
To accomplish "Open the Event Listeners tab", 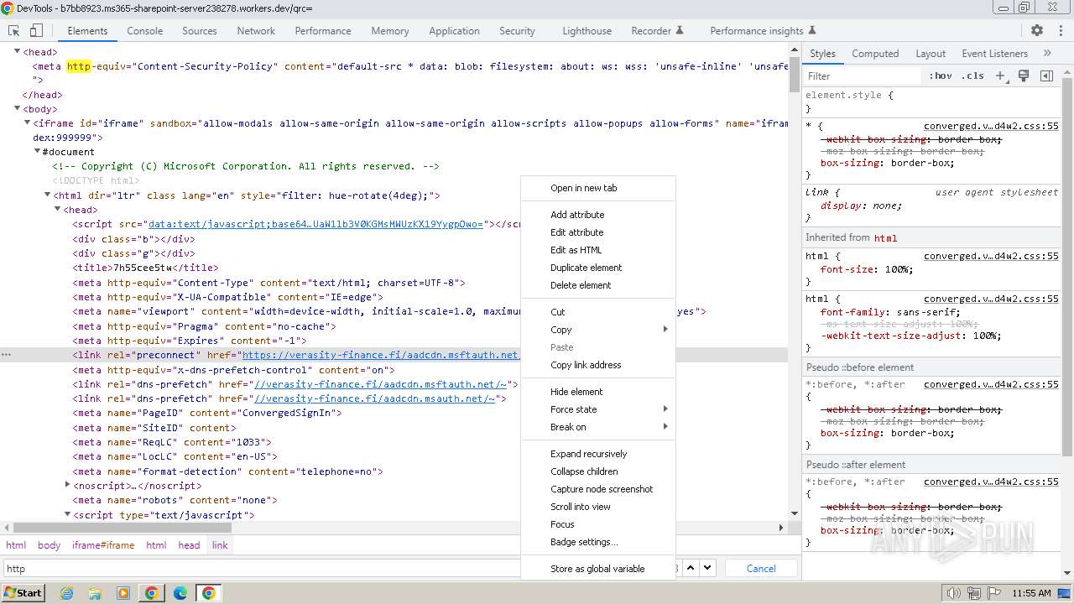I will tap(995, 53).
